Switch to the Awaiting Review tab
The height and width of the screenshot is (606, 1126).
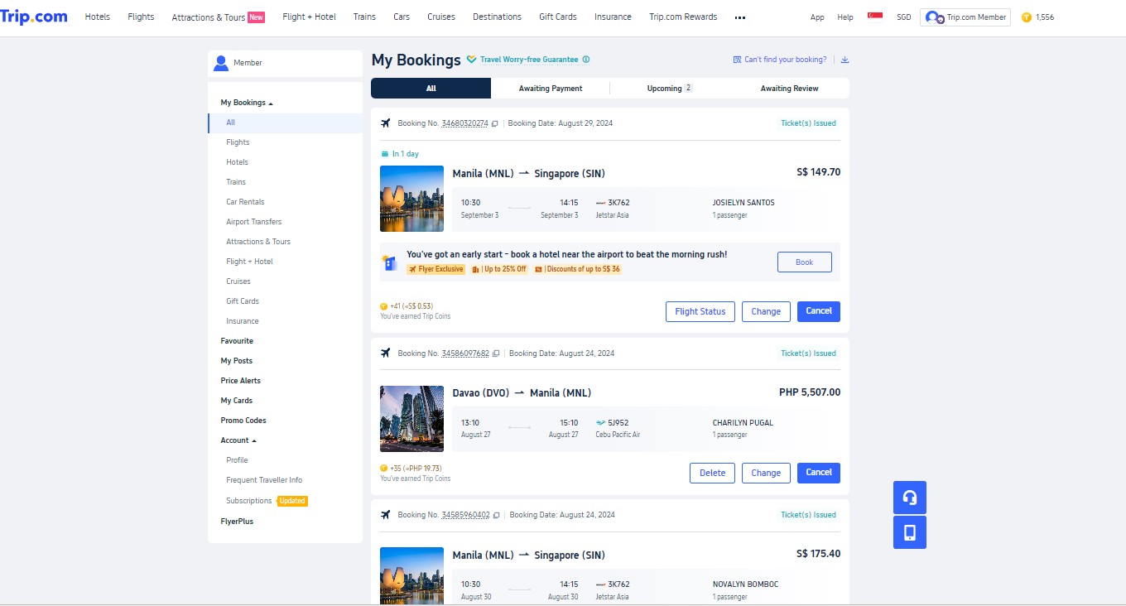[789, 89]
